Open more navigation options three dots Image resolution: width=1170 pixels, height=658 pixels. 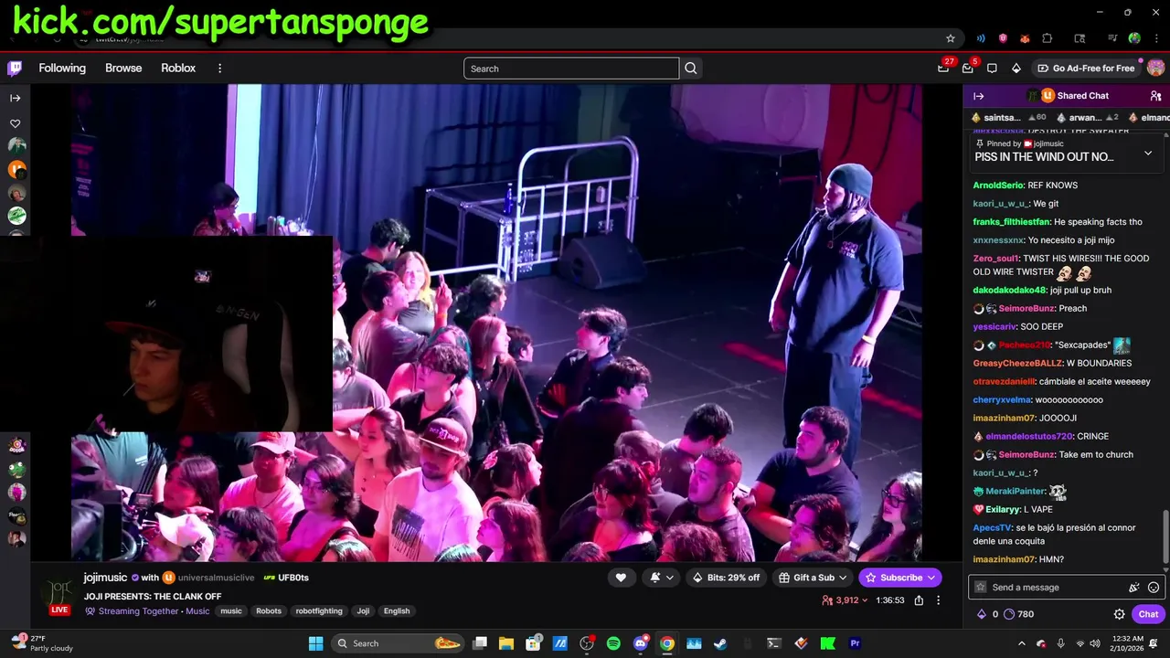(x=219, y=69)
